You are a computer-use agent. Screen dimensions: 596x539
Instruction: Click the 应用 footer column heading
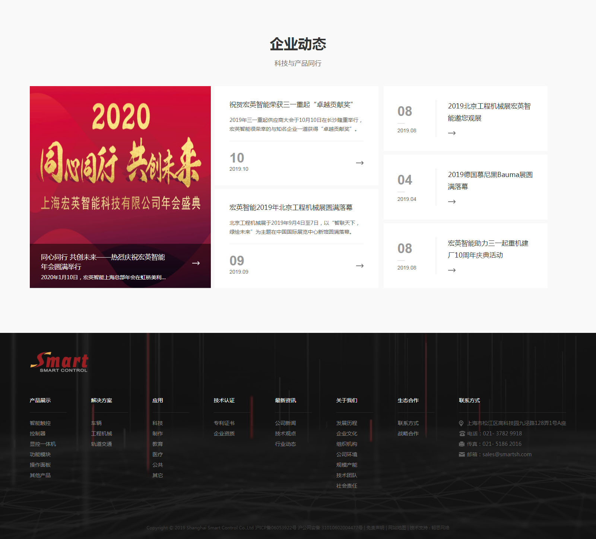pyautogui.click(x=158, y=400)
